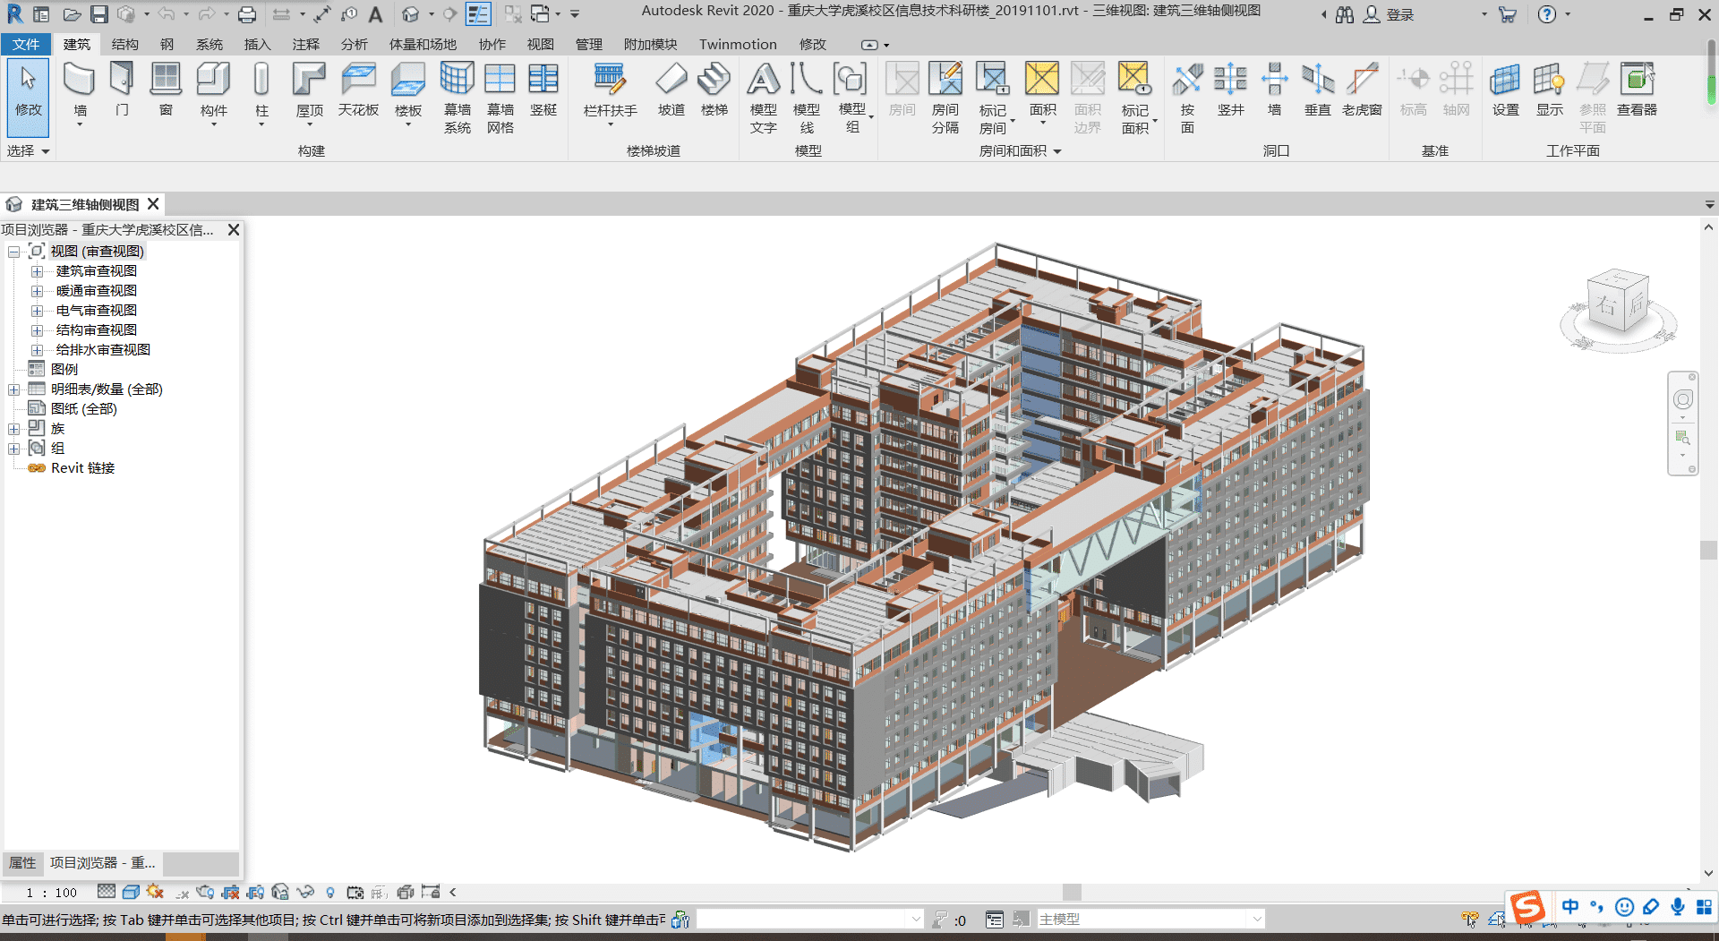Select the 栏杆扶手 (Railing) tool
The width and height of the screenshot is (1719, 941).
coord(610,92)
